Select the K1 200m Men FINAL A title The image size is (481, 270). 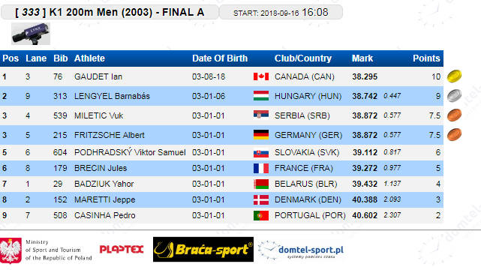[110, 12]
